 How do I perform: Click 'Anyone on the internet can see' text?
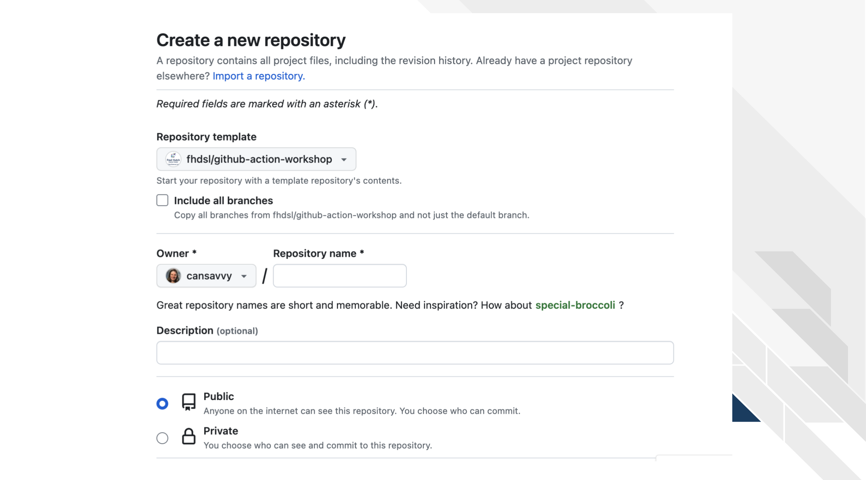pos(362,411)
